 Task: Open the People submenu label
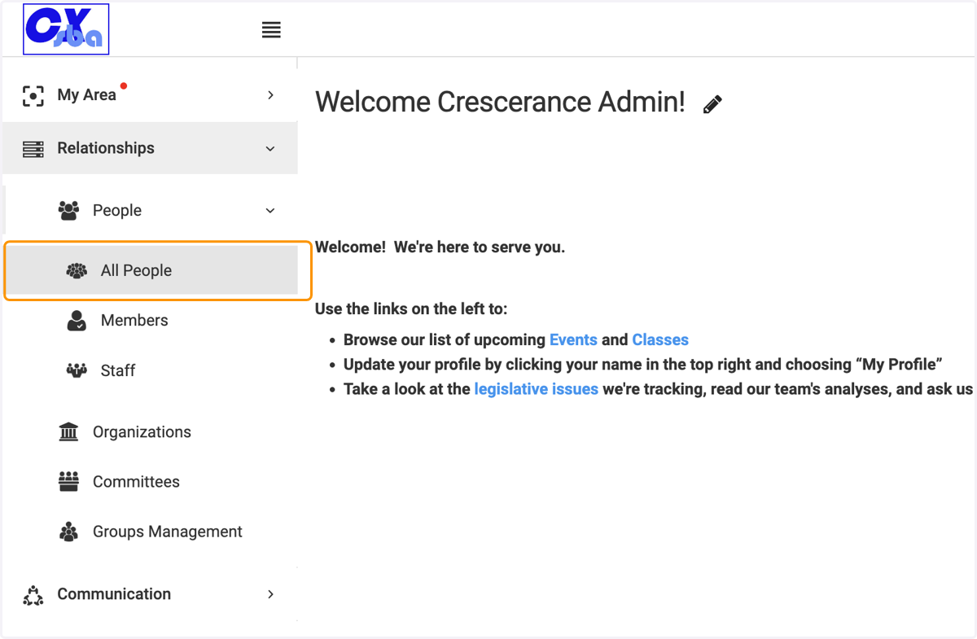(x=117, y=211)
